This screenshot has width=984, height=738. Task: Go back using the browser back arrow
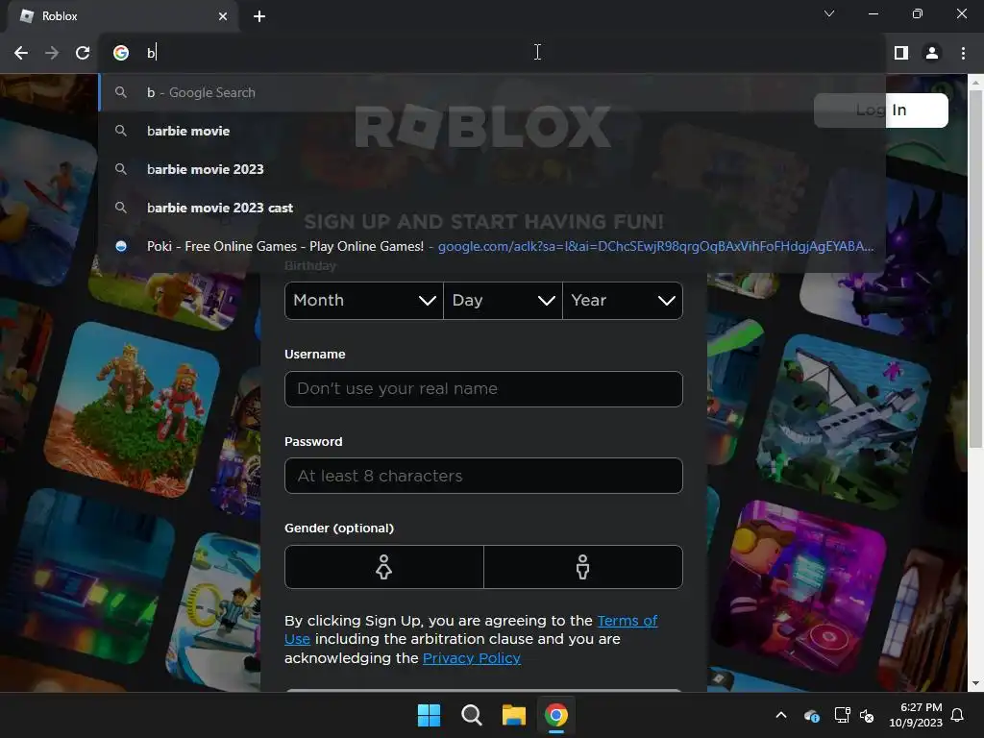pyautogui.click(x=21, y=53)
